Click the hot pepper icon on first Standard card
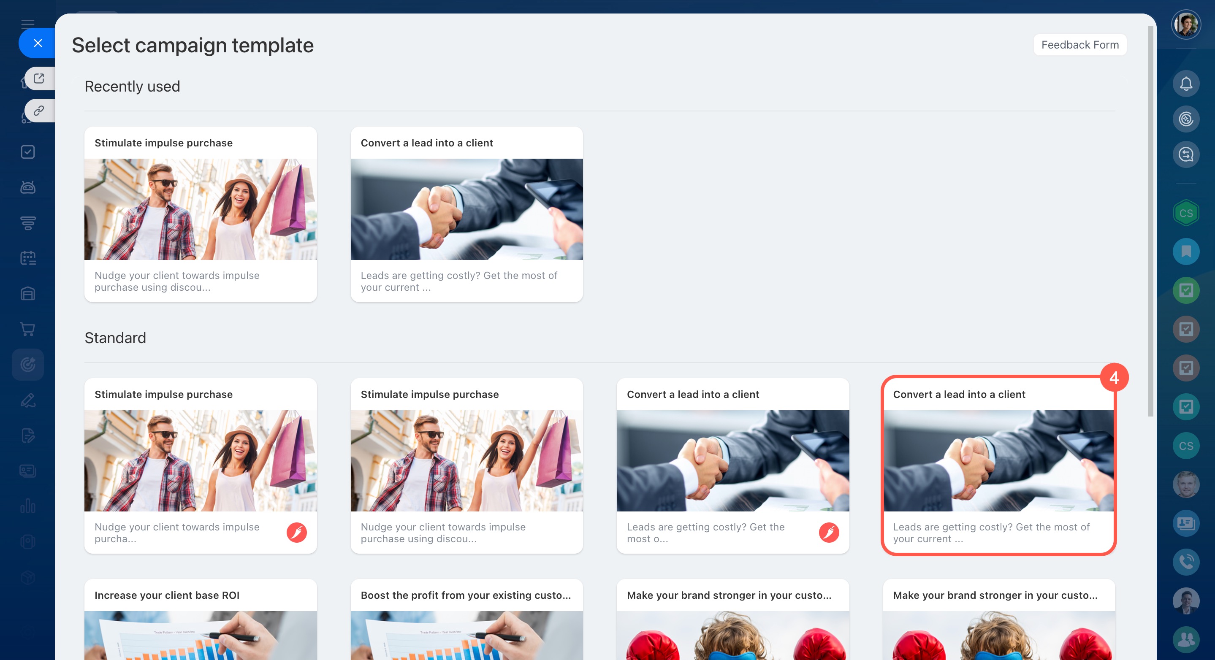 [x=297, y=533]
